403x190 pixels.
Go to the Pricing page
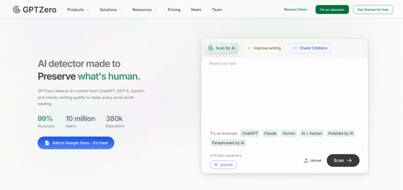174,9
